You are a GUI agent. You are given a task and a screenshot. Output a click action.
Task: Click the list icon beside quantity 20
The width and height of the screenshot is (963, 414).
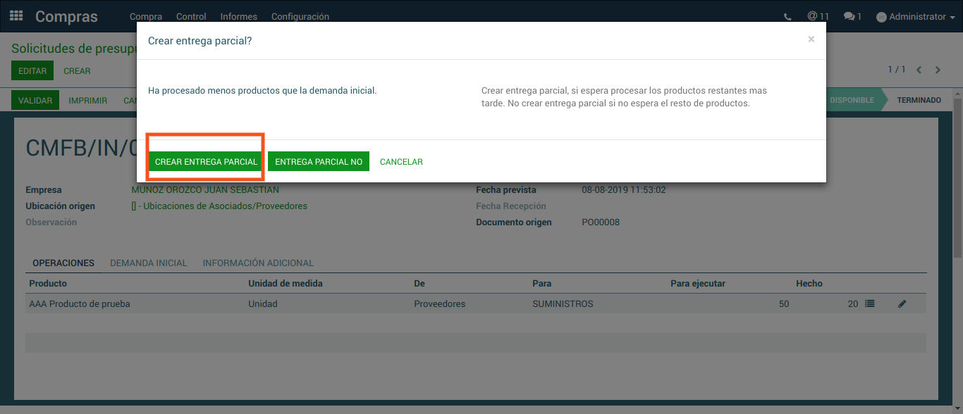(870, 303)
